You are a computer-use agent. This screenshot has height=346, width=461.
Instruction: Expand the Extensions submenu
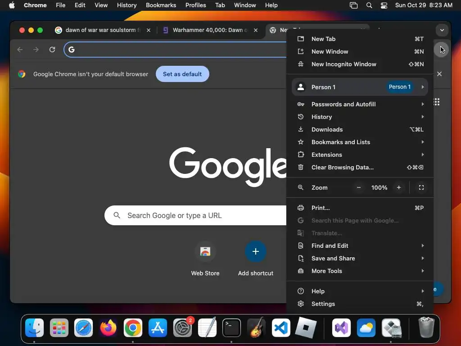pyautogui.click(x=360, y=155)
